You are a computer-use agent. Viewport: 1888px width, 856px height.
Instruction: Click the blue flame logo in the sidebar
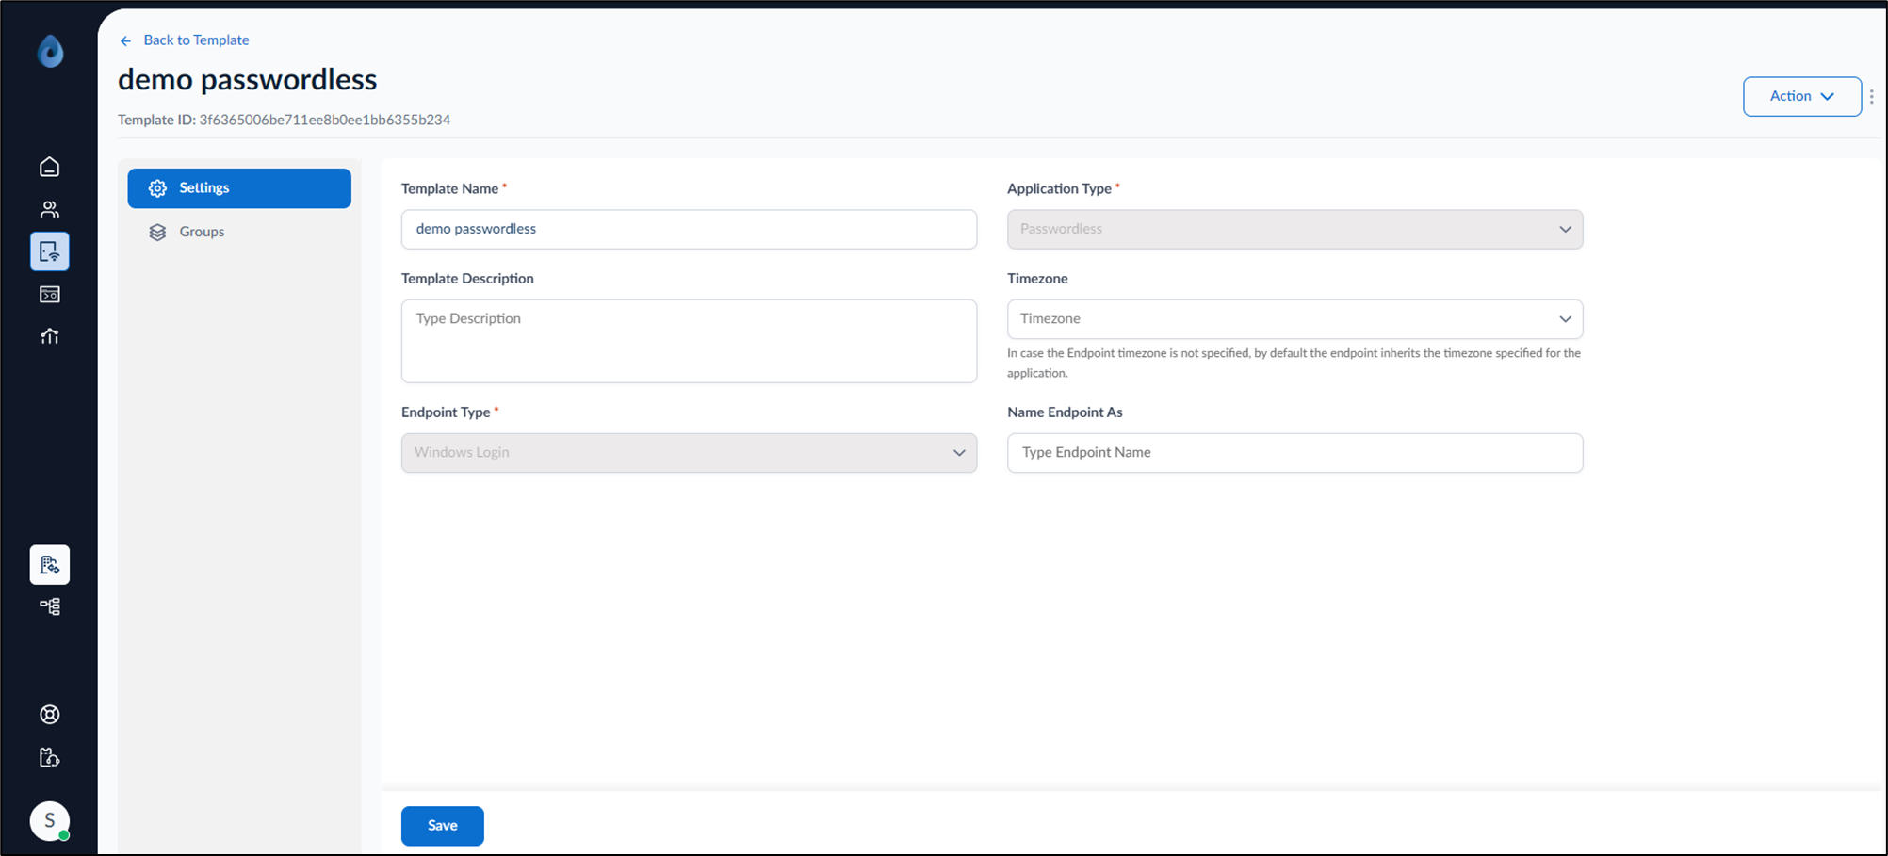[x=50, y=51]
